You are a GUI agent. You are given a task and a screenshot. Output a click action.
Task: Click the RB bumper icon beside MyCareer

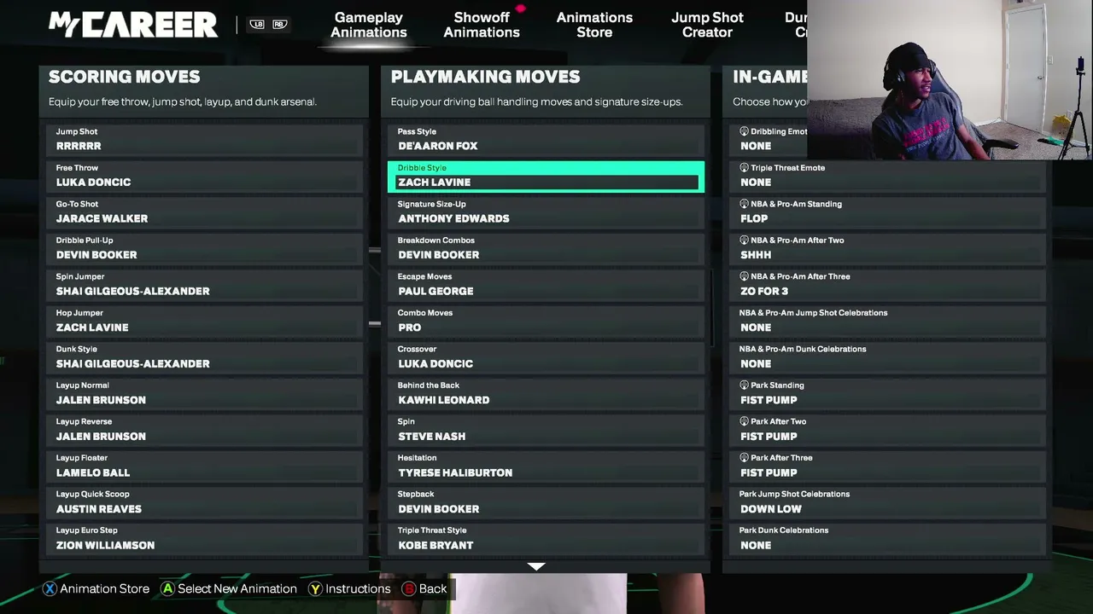pyautogui.click(x=279, y=25)
